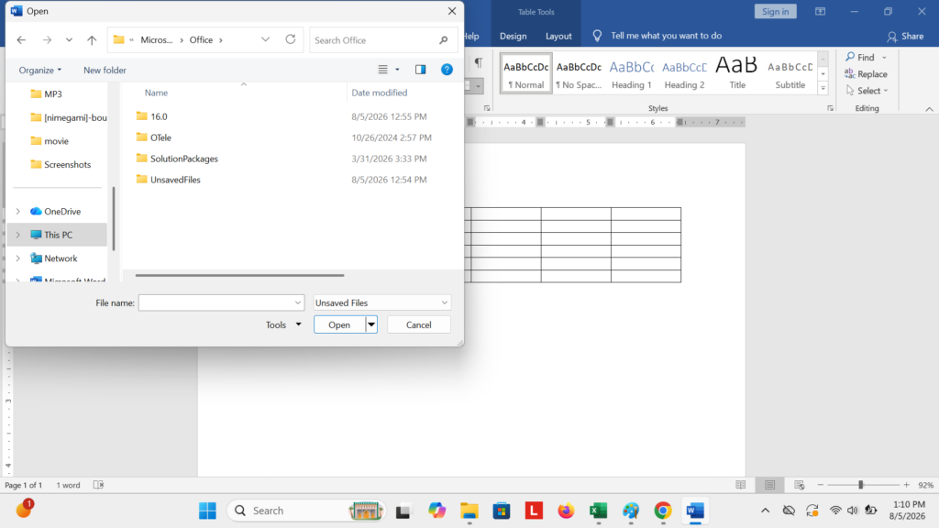Switch to Read Mode view

[x=741, y=485]
